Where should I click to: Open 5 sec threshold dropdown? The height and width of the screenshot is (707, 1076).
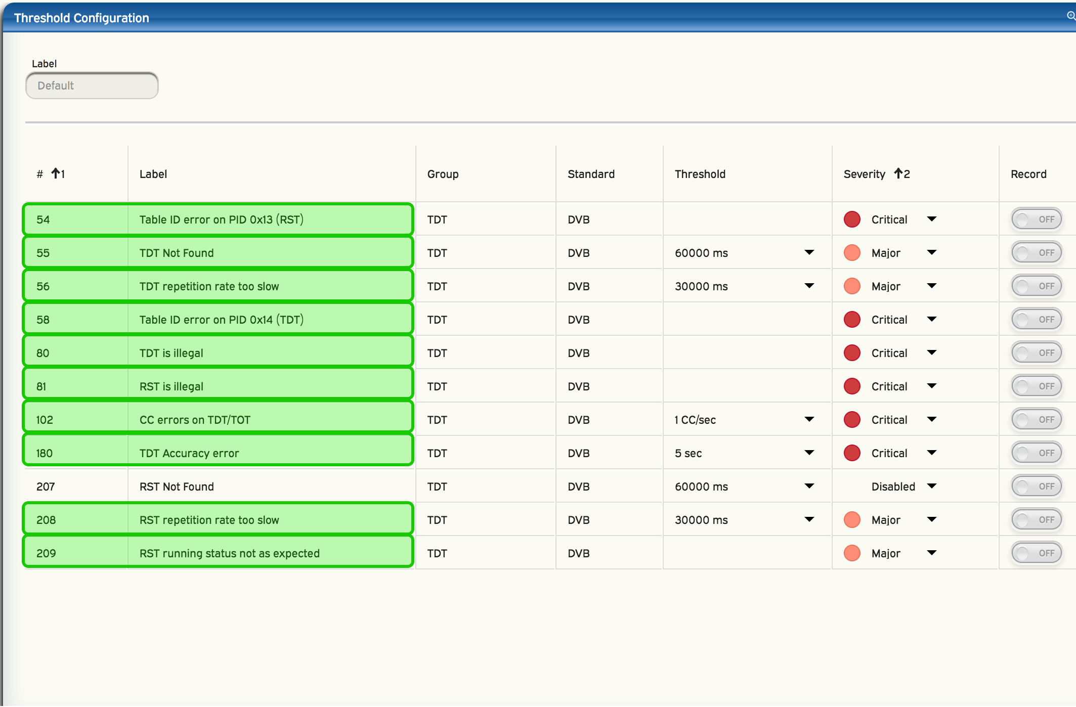point(809,453)
